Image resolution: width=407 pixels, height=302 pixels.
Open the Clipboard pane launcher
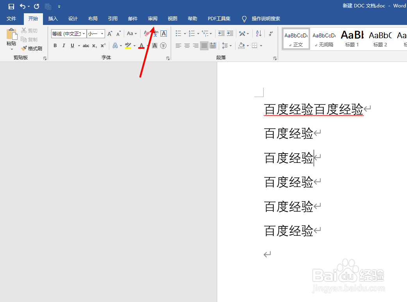click(x=45, y=58)
